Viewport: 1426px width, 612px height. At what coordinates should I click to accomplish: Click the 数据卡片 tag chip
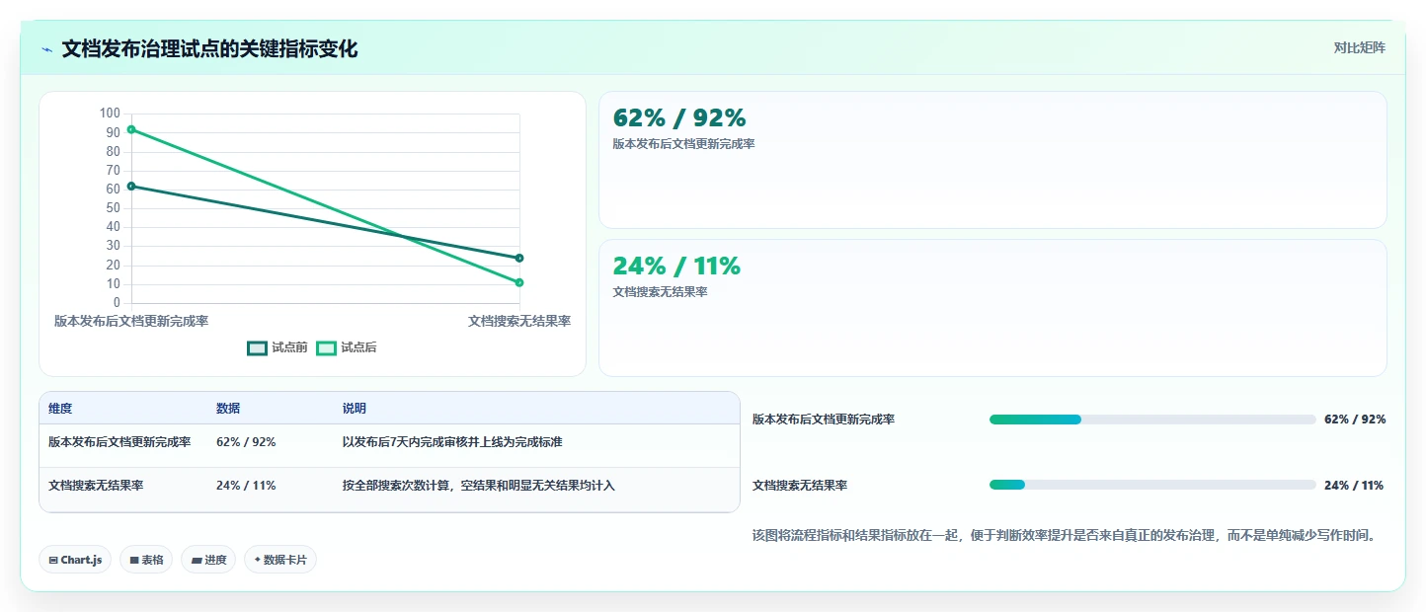click(x=280, y=560)
